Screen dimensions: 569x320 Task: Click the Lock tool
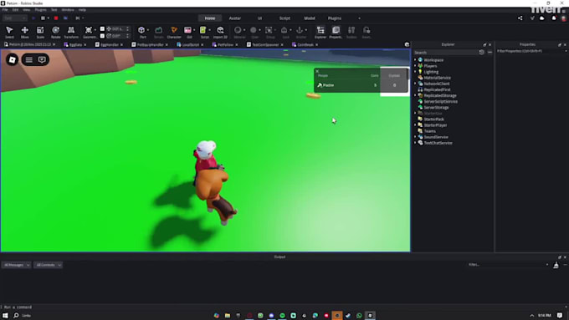coord(285,32)
